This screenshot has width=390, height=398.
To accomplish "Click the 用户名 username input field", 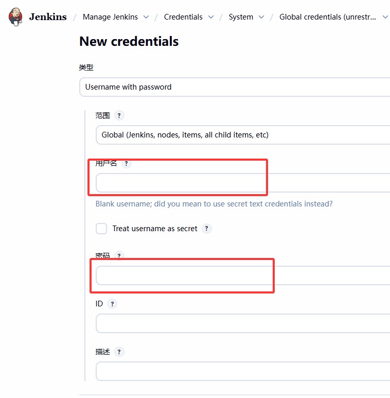I will point(243,183).
